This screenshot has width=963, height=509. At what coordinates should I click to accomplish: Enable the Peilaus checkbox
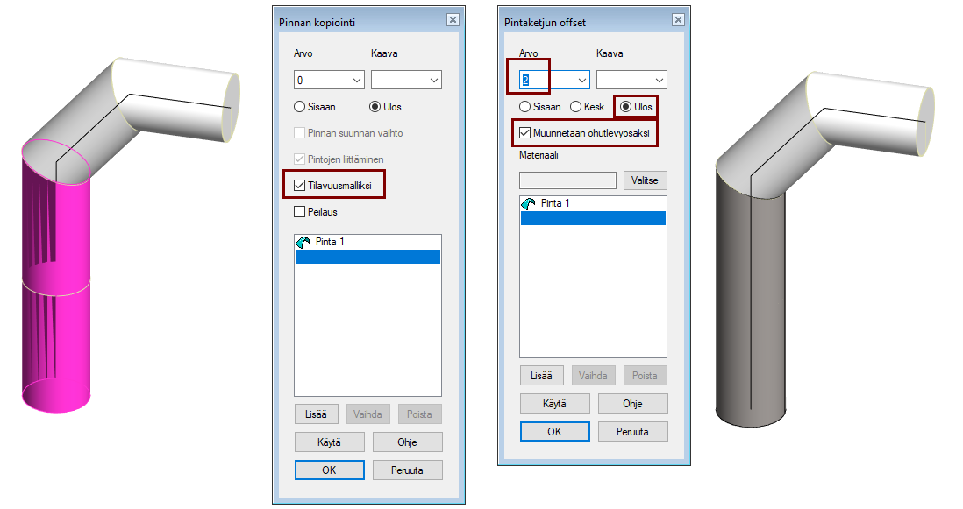[x=300, y=212]
